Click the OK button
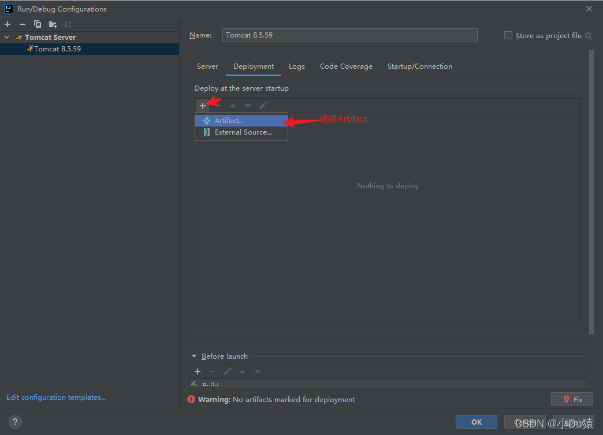 [477, 422]
